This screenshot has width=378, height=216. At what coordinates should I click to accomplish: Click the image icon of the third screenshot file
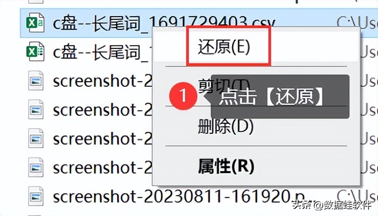coord(36,138)
